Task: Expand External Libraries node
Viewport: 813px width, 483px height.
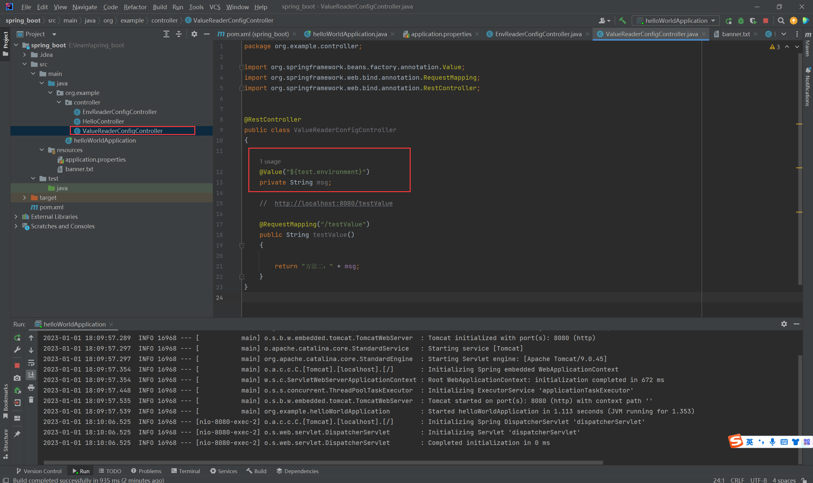Action: point(16,217)
